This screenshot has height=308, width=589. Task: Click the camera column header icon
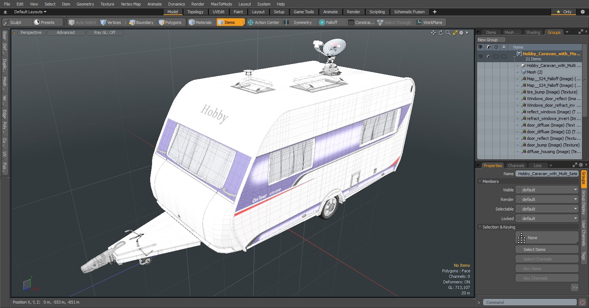(x=489, y=47)
